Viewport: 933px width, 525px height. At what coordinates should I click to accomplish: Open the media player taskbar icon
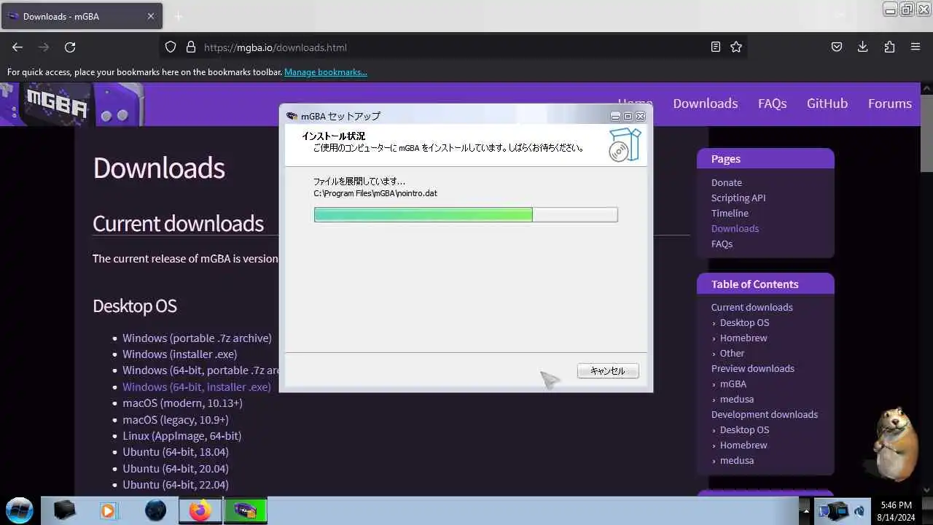point(109,511)
